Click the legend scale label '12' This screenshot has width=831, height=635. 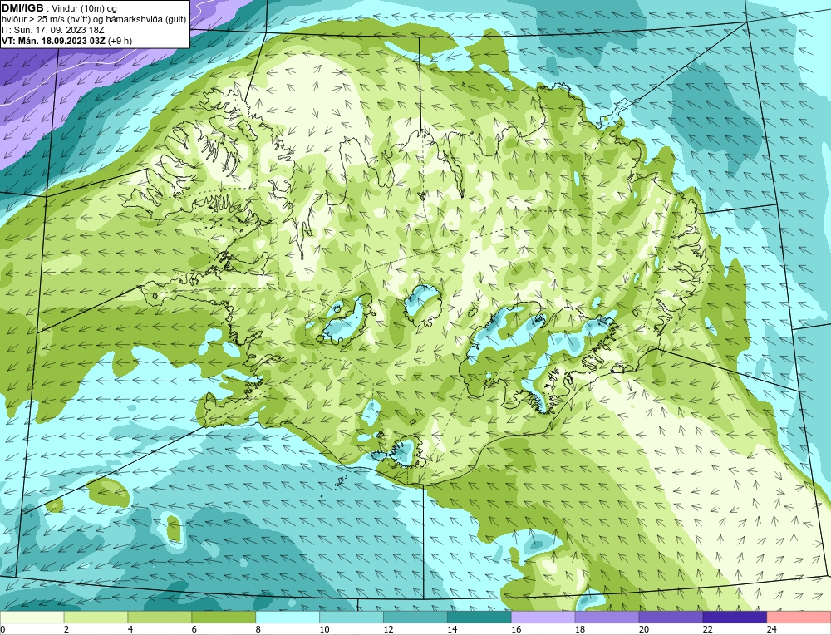pyautogui.click(x=388, y=629)
